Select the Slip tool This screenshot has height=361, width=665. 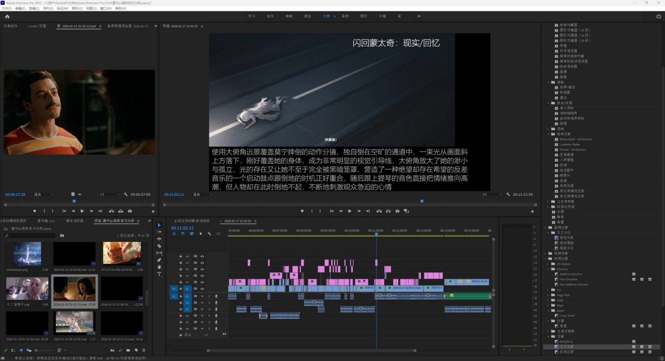[x=159, y=253]
